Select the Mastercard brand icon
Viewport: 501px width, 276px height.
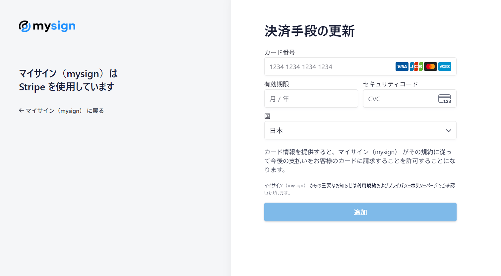point(431,67)
